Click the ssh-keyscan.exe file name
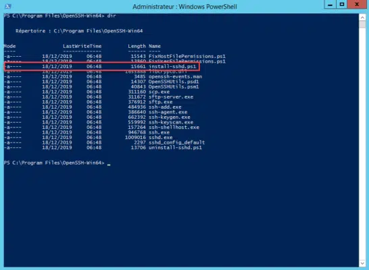Screen dimensions: 369x270 point(171,122)
